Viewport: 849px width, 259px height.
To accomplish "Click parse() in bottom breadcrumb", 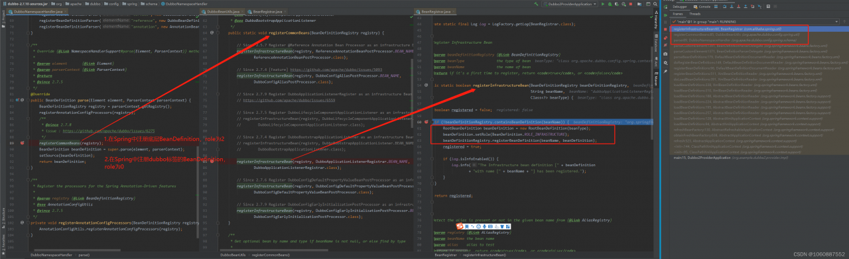I will [x=84, y=254].
